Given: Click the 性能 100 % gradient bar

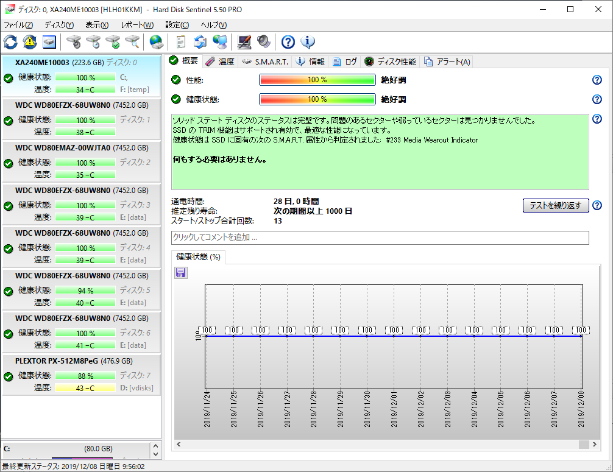Looking at the screenshot, I should [x=317, y=80].
